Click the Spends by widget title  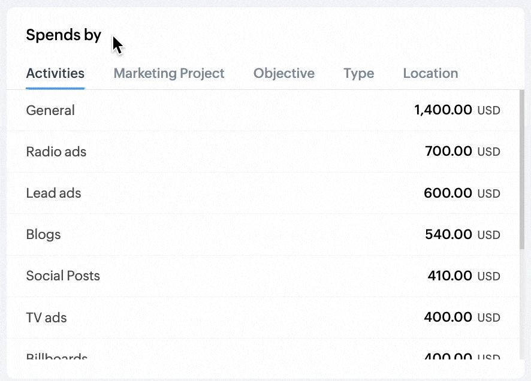pyautogui.click(x=64, y=35)
